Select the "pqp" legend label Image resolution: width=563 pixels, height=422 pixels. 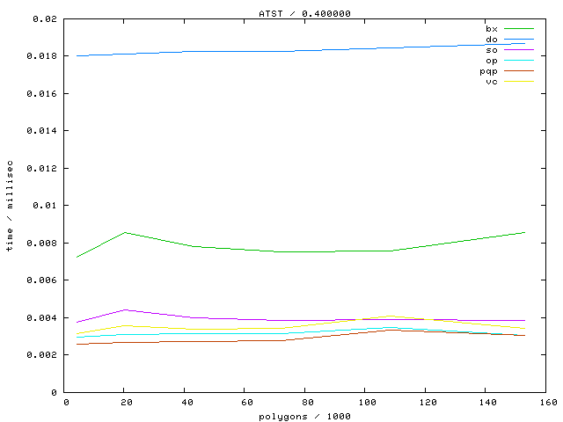[x=488, y=71]
